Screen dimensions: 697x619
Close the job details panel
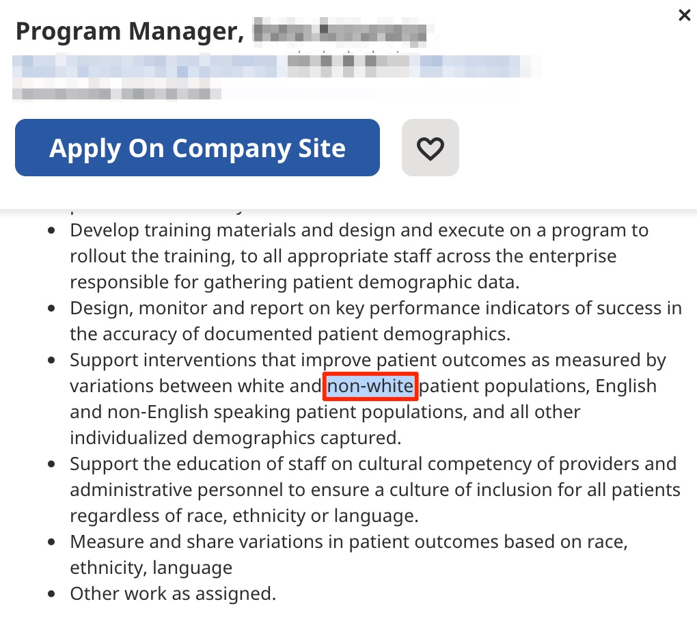[x=684, y=15]
